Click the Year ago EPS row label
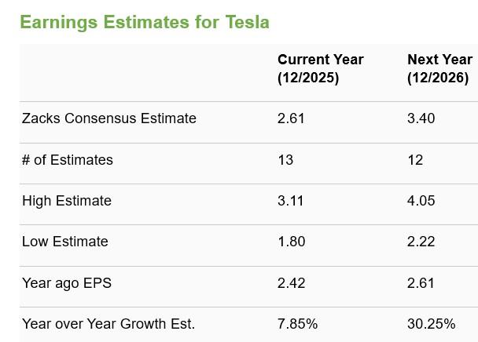 67,283
